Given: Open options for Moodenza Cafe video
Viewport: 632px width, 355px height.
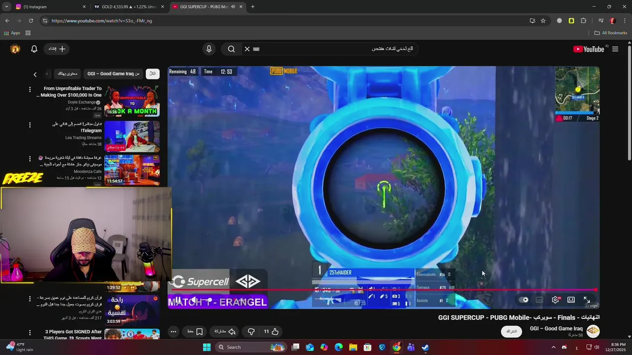Looking at the screenshot, I should pyautogui.click(x=30, y=158).
